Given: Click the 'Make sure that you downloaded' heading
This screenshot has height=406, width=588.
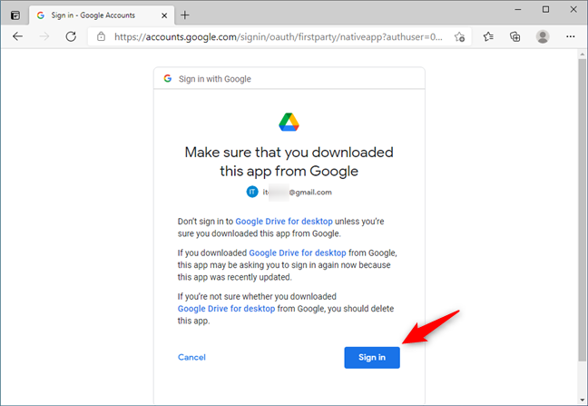Looking at the screenshot, I should [x=289, y=162].
